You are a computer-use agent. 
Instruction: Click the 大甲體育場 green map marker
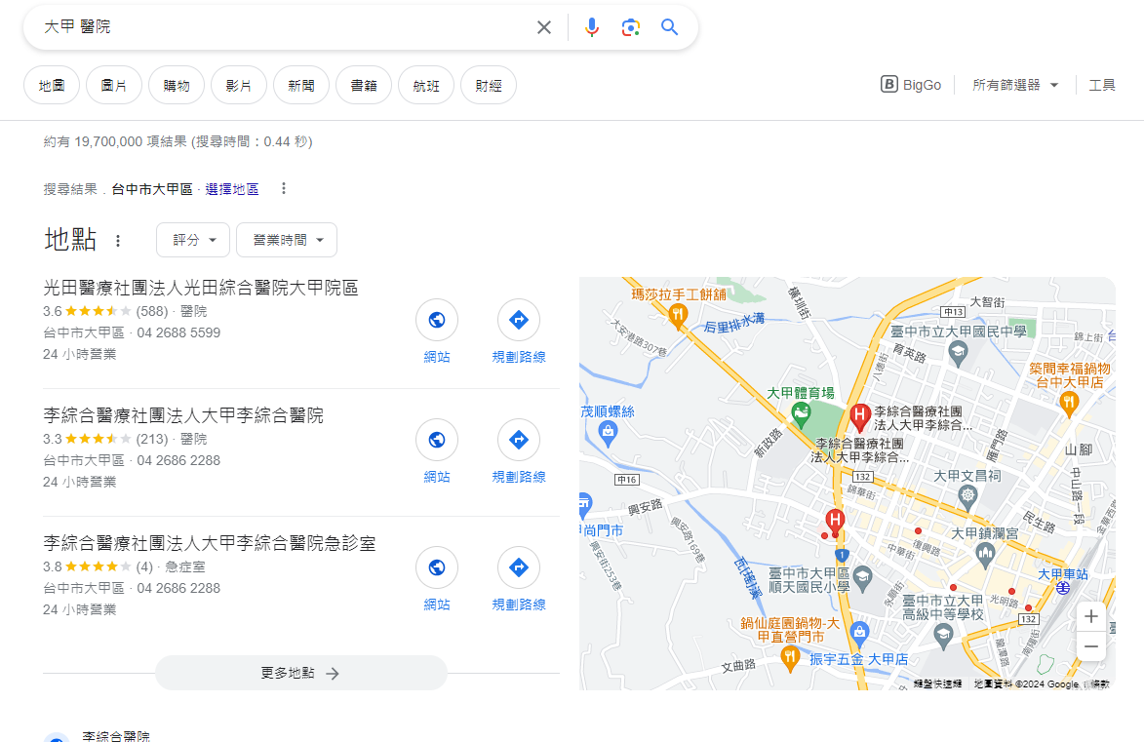[801, 414]
